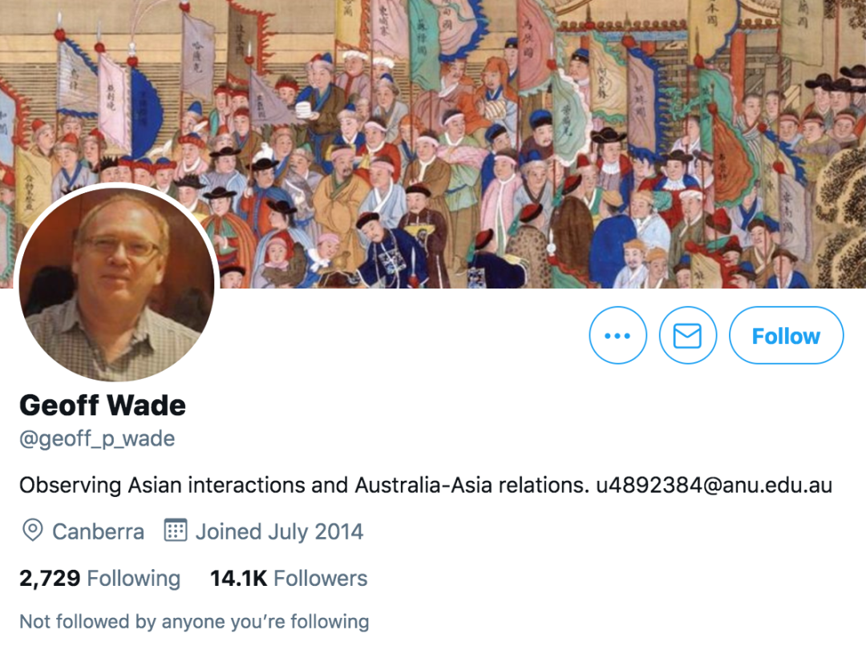Click the @geoff_p_wade handle
The image size is (866, 650).
(x=97, y=438)
